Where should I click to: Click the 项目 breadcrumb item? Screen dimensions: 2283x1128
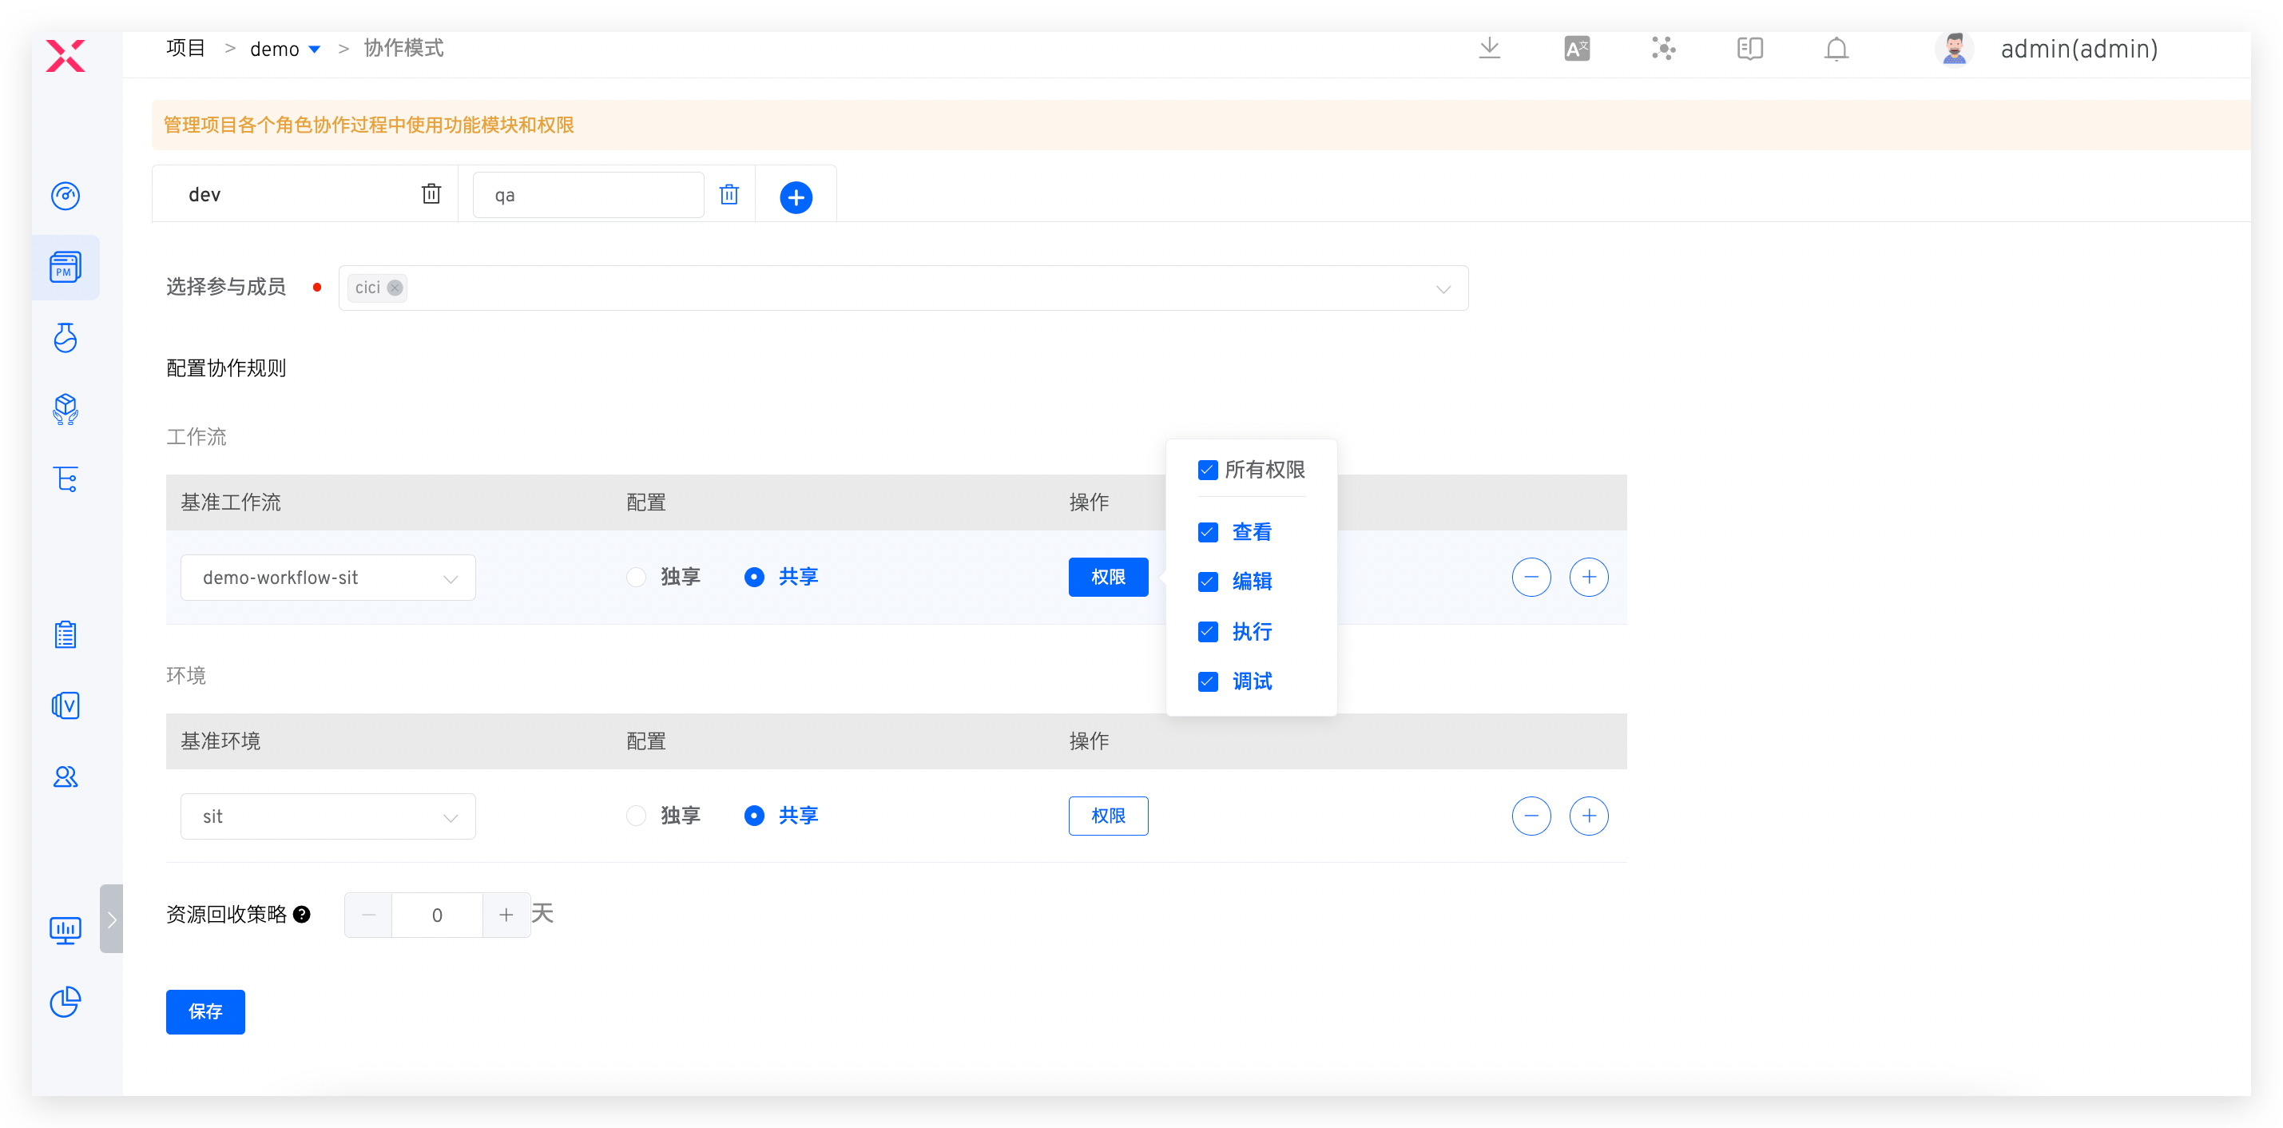pyautogui.click(x=185, y=49)
